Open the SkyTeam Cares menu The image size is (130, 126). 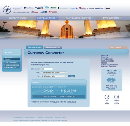click(x=19, y=18)
